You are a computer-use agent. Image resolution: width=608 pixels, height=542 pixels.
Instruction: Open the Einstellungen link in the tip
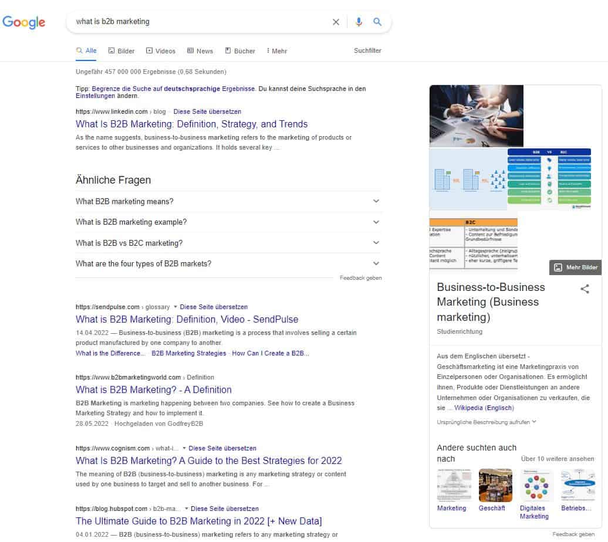(95, 96)
